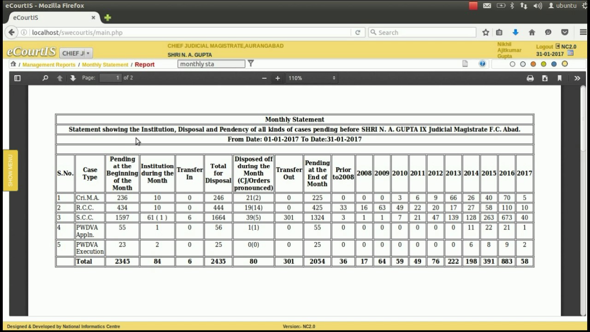This screenshot has height=332, width=590.
Task: Open the Firefox hamburger menu
Action: pos(583,32)
